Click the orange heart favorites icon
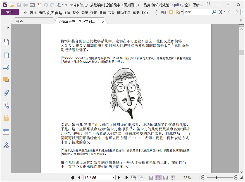This screenshot has width=245, height=182. pos(171,12)
